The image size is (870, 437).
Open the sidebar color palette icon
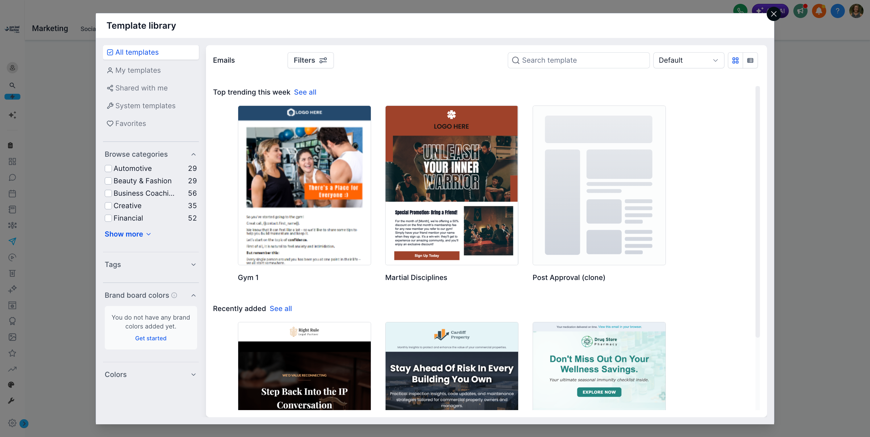(x=11, y=385)
